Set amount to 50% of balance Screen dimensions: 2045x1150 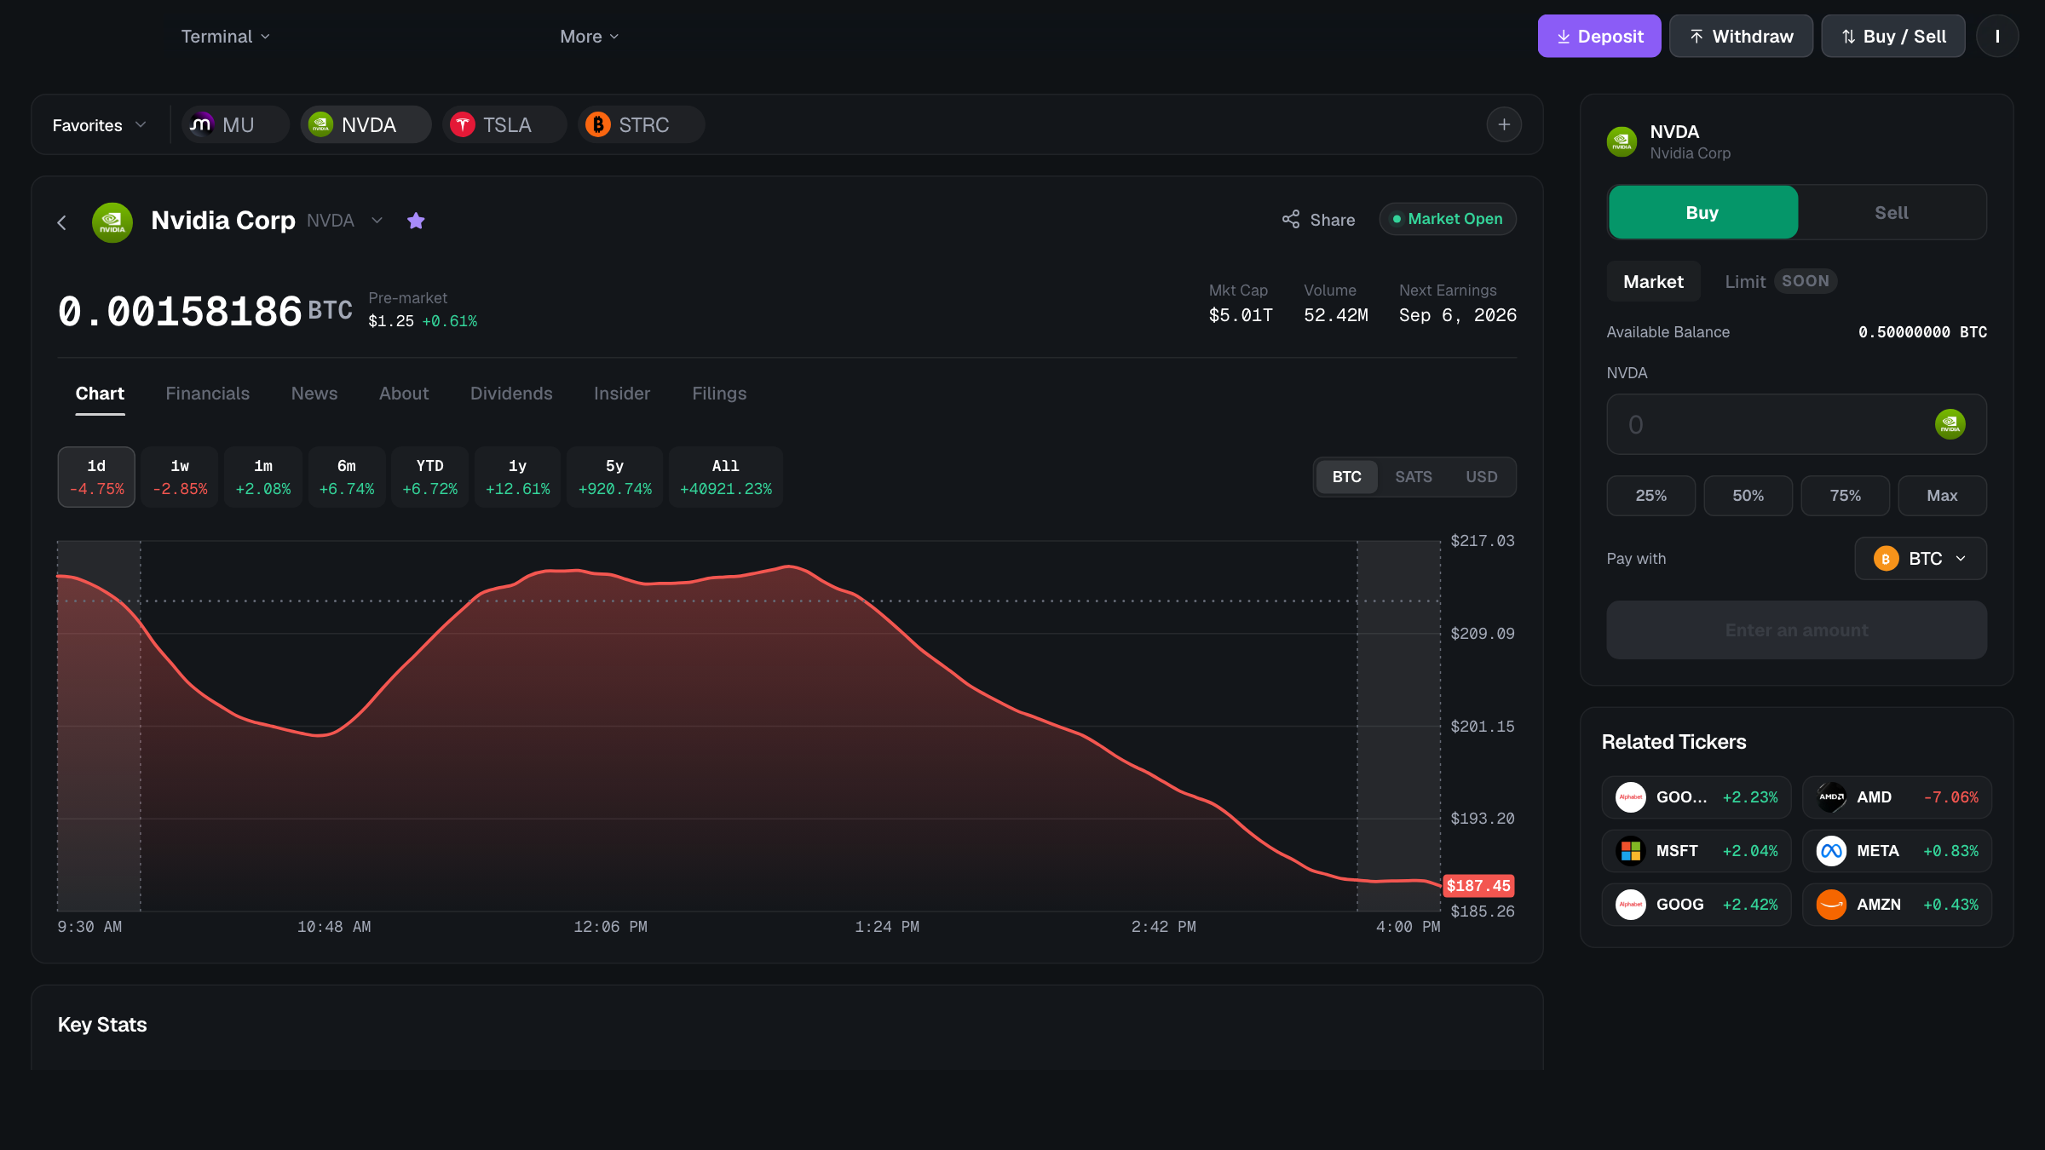point(1748,496)
